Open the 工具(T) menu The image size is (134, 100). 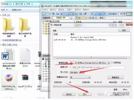(69, 10)
